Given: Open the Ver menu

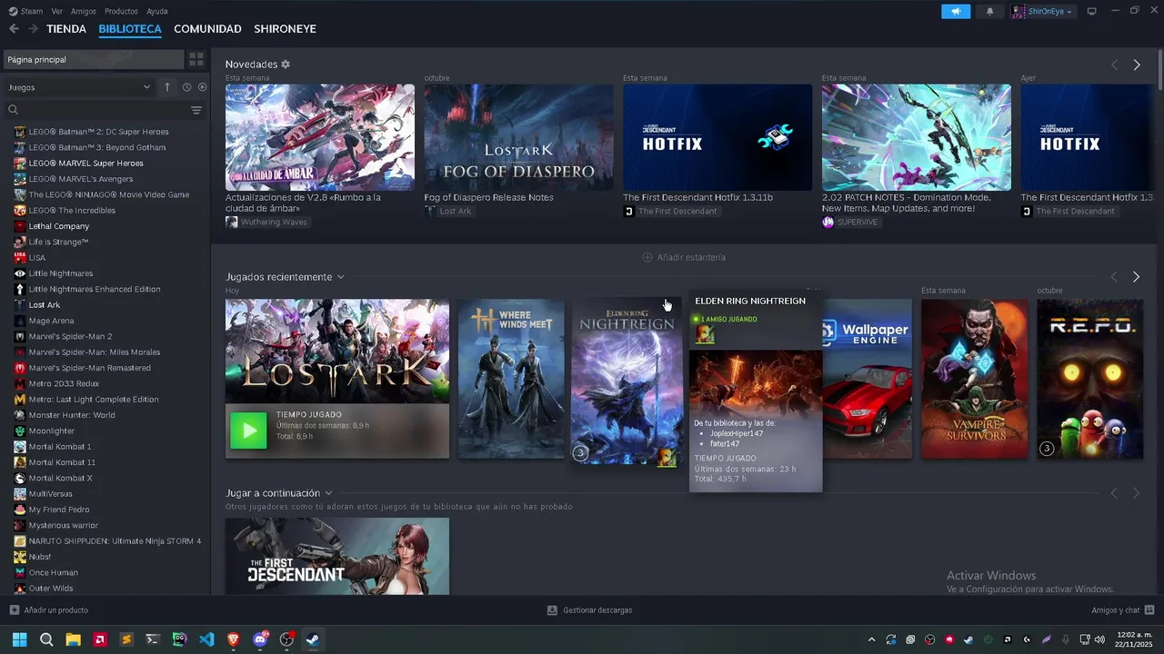Looking at the screenshot, I should pyautogui.click(x=57, y=11).
